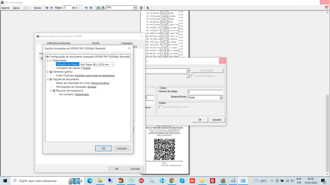Open the Imprimir menu
Image resolution: width=330 pixels, height=185 pixels.
coord(5,8)
